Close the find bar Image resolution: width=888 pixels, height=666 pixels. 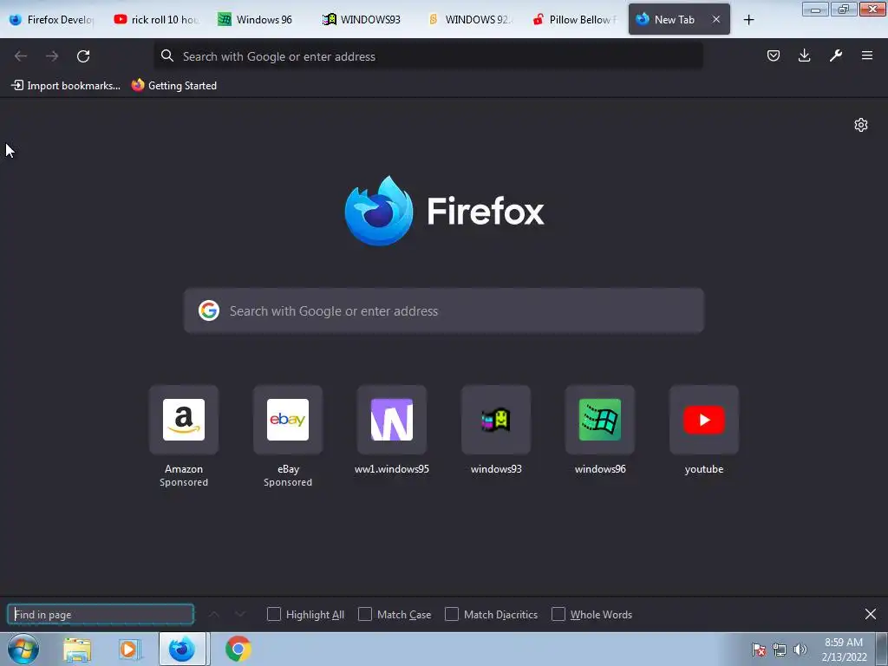[x=871, y=615]
